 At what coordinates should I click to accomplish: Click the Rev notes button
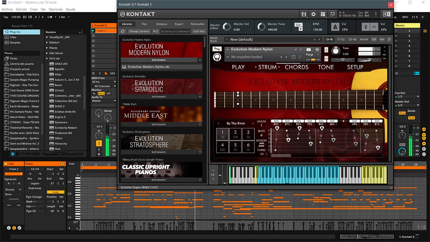(30, 179)
